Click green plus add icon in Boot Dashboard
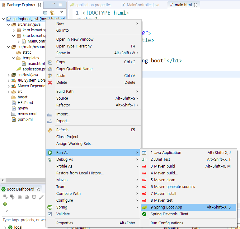The image size is (240, 229). [5, 204]
